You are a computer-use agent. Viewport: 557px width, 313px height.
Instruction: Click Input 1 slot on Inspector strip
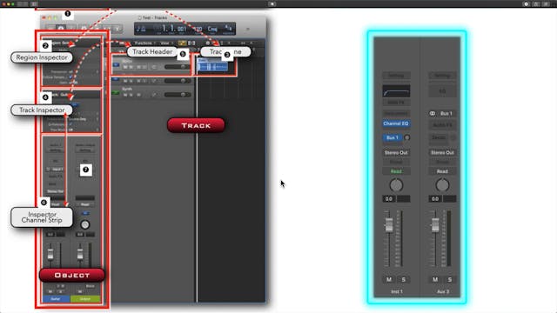57,170
